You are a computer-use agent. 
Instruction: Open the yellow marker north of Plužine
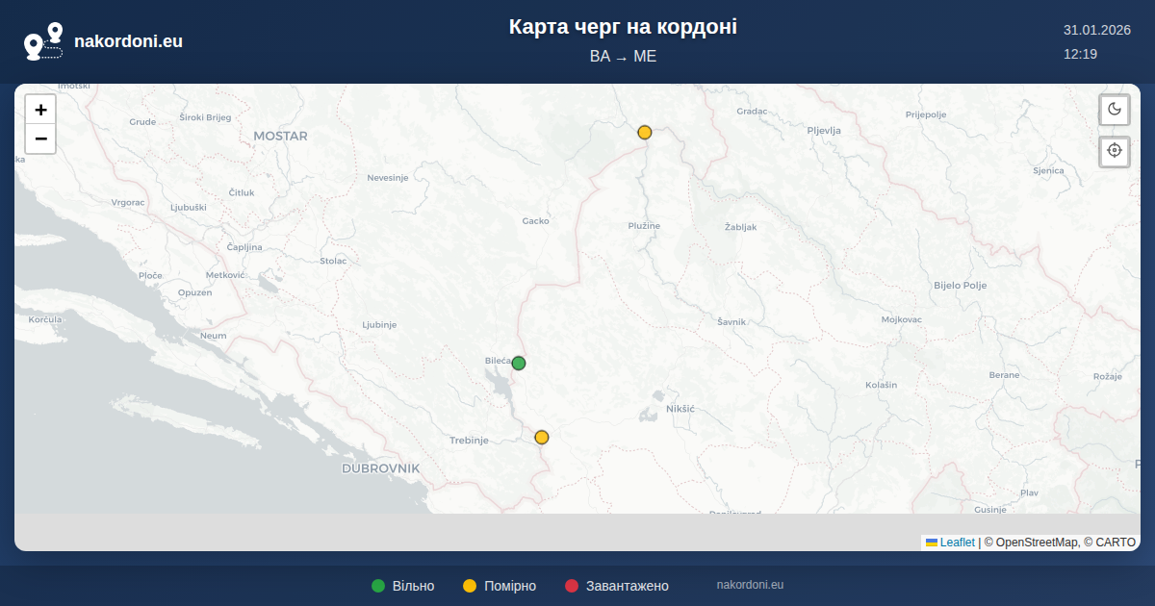pos(645,132)
